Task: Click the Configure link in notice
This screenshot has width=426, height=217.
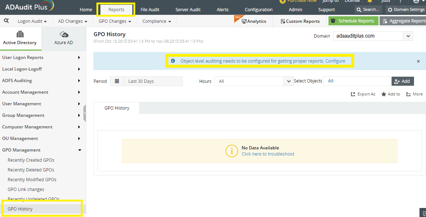Action: (335, 61)
